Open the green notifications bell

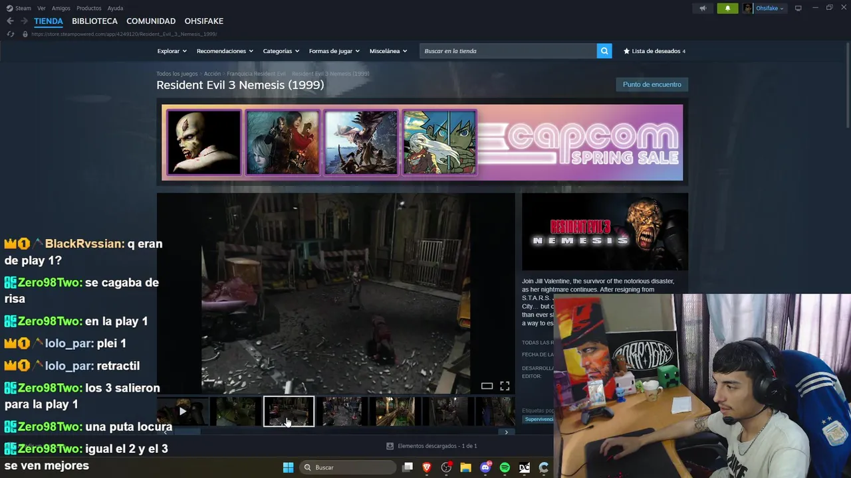727,8
